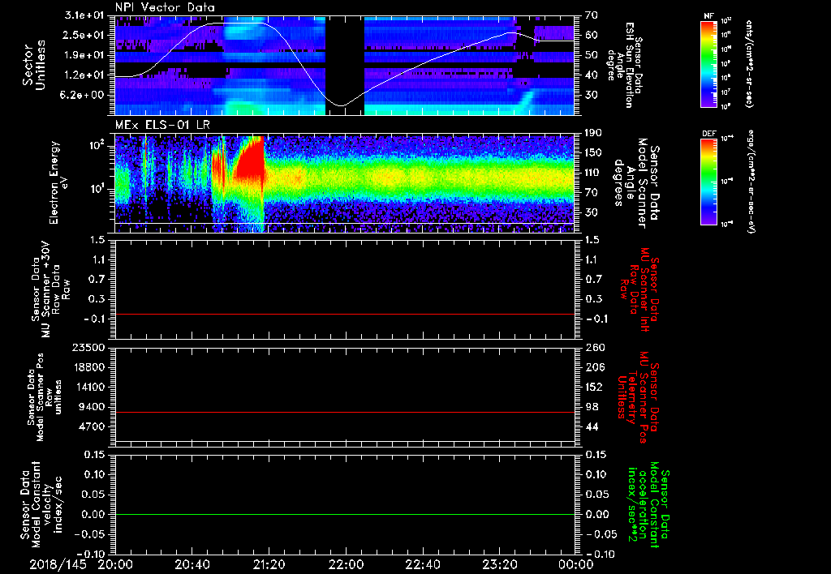Click the "ergs/(cm**2-sr-sec-eV)" units label
This screenshot has width=831, height=574.
coord(751,181)
